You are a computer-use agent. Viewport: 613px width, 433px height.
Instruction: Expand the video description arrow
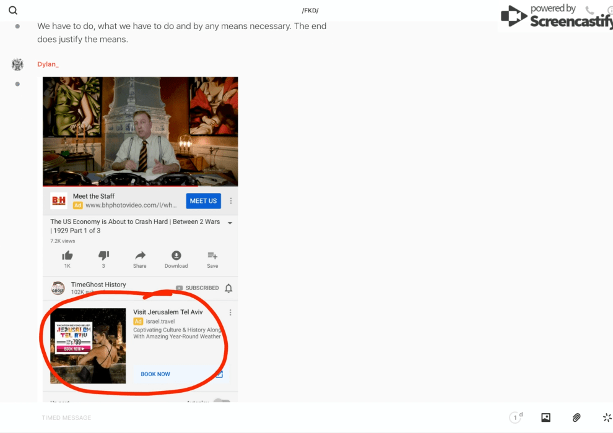click(x=230, y=223)
